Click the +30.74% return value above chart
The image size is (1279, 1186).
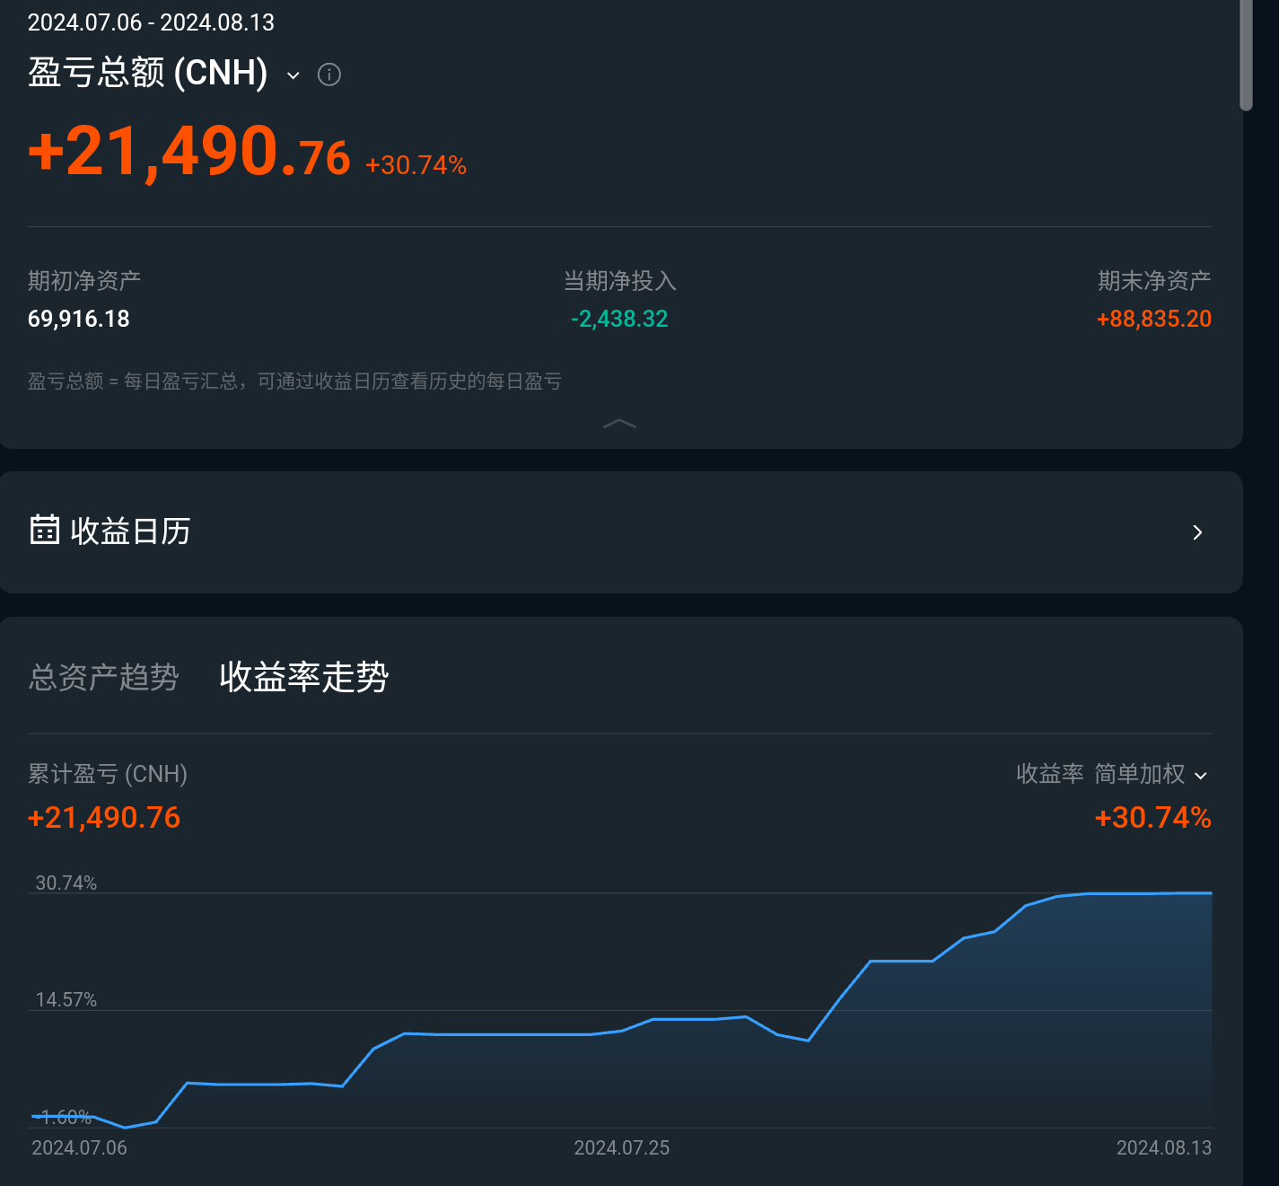click(1153, 818)
